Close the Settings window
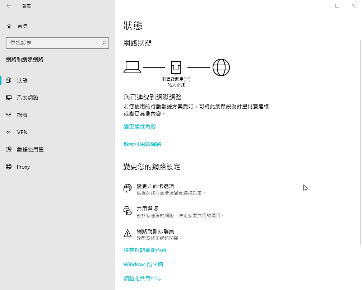Screen dimensions: 362x290 click(x=354, y=6)
